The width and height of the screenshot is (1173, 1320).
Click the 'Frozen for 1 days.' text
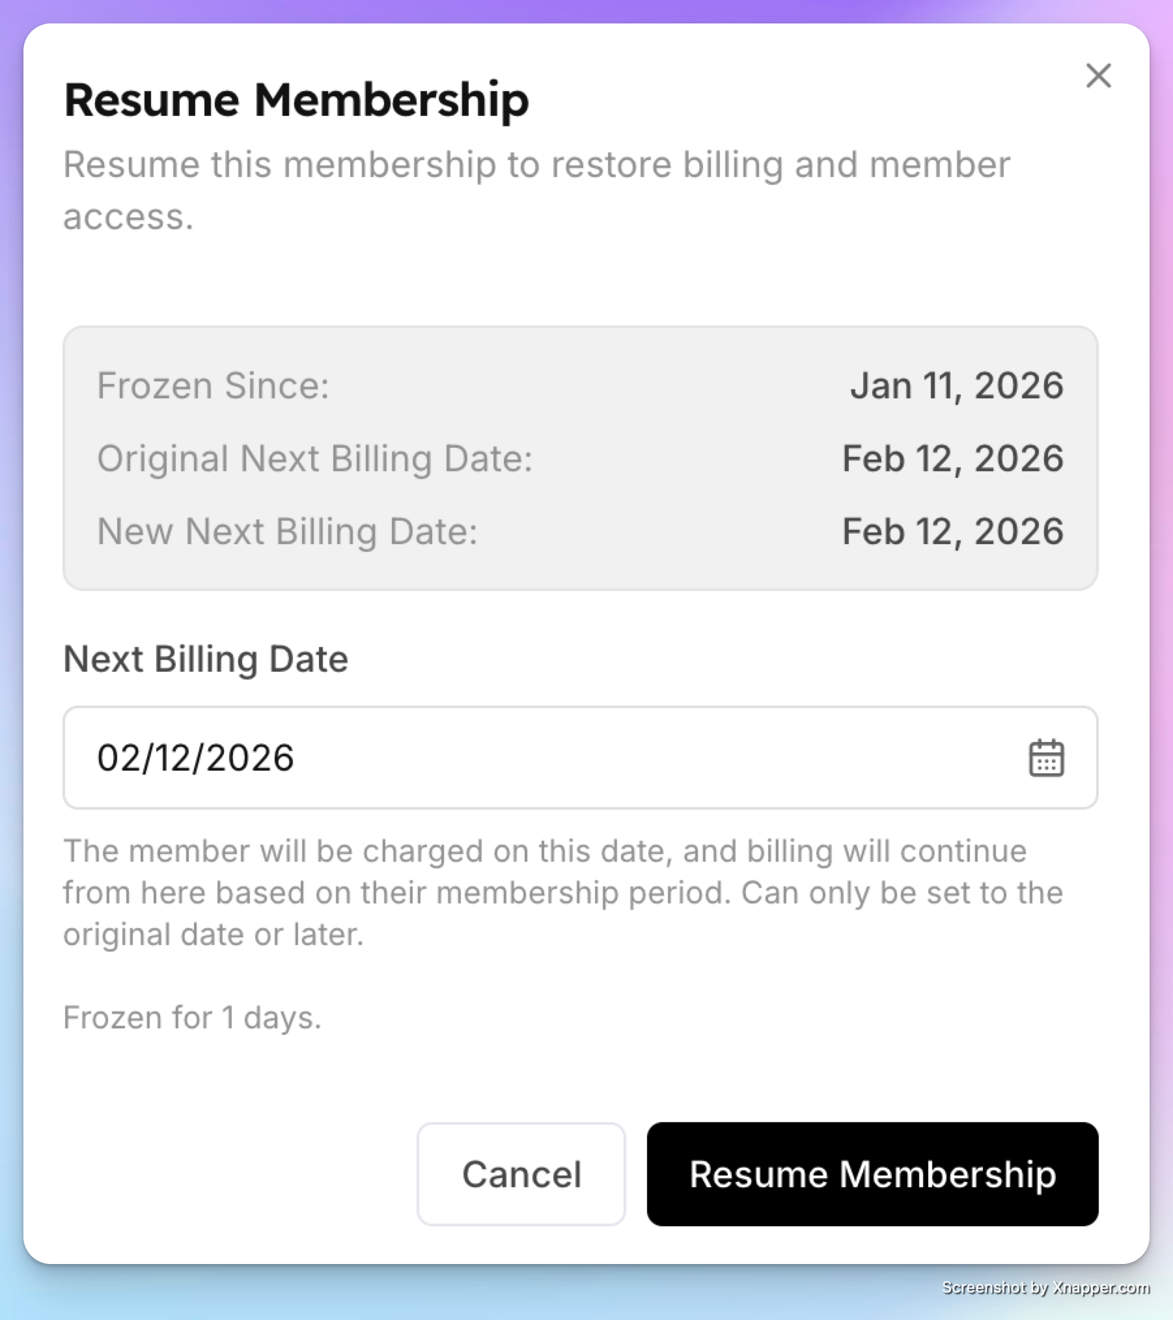coord(193,1018)
